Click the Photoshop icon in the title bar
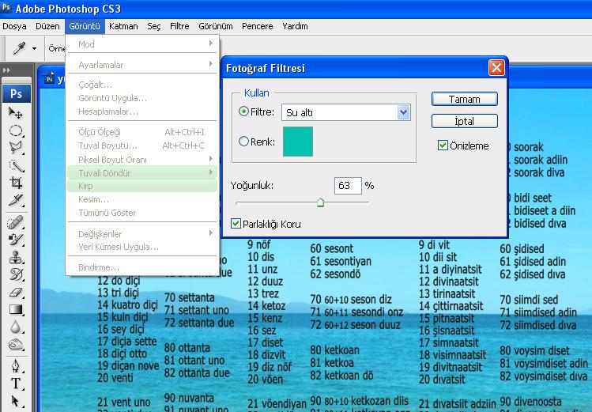The image size is (592, 412). click(x=6, y=7)
